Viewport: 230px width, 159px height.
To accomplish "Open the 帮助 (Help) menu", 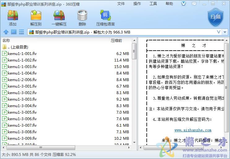I will (x=169, y=4).
